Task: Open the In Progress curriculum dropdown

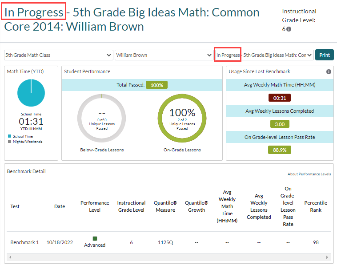Action: pos(264,55)
